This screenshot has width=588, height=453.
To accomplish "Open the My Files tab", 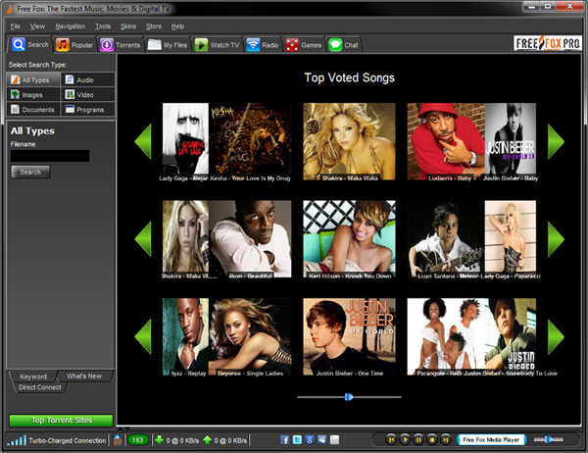I will 168,45.
